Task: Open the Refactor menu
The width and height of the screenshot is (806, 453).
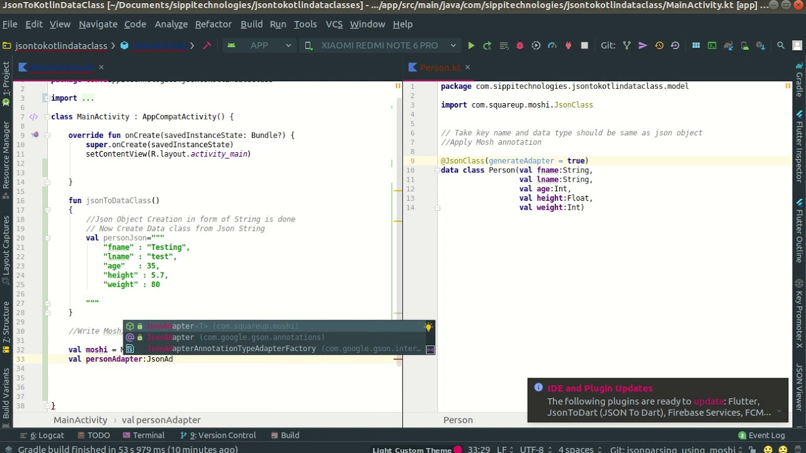Action: (213, 24)
